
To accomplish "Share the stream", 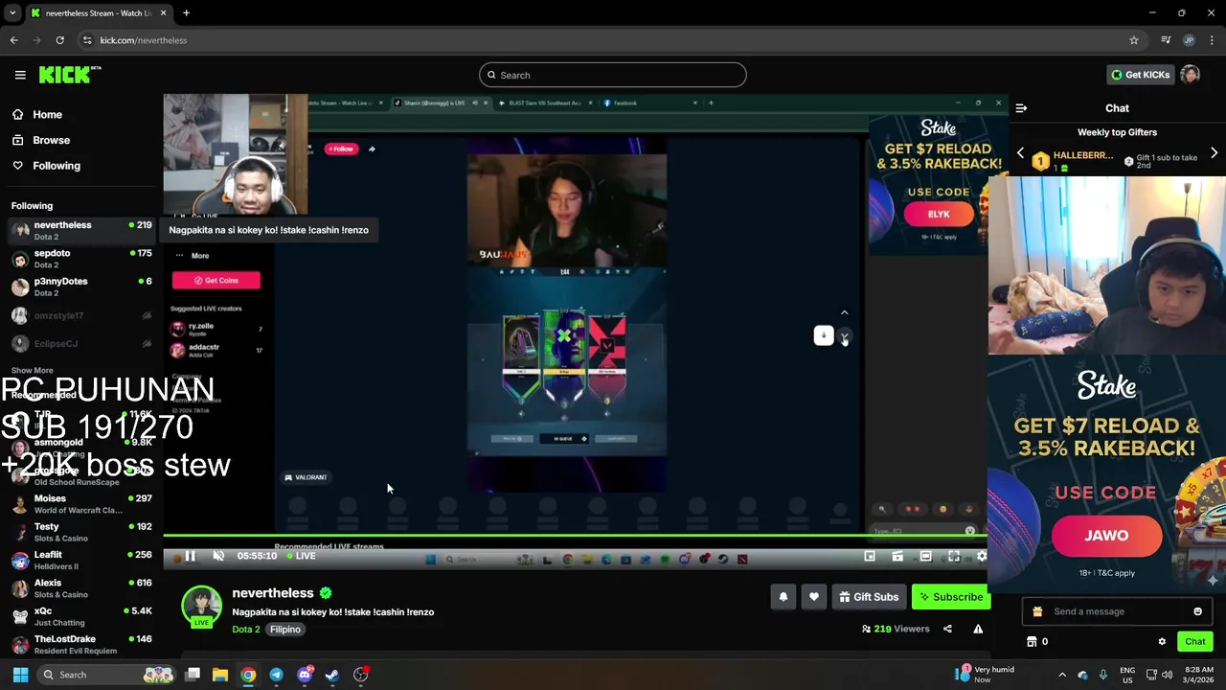I will point(947,629).
